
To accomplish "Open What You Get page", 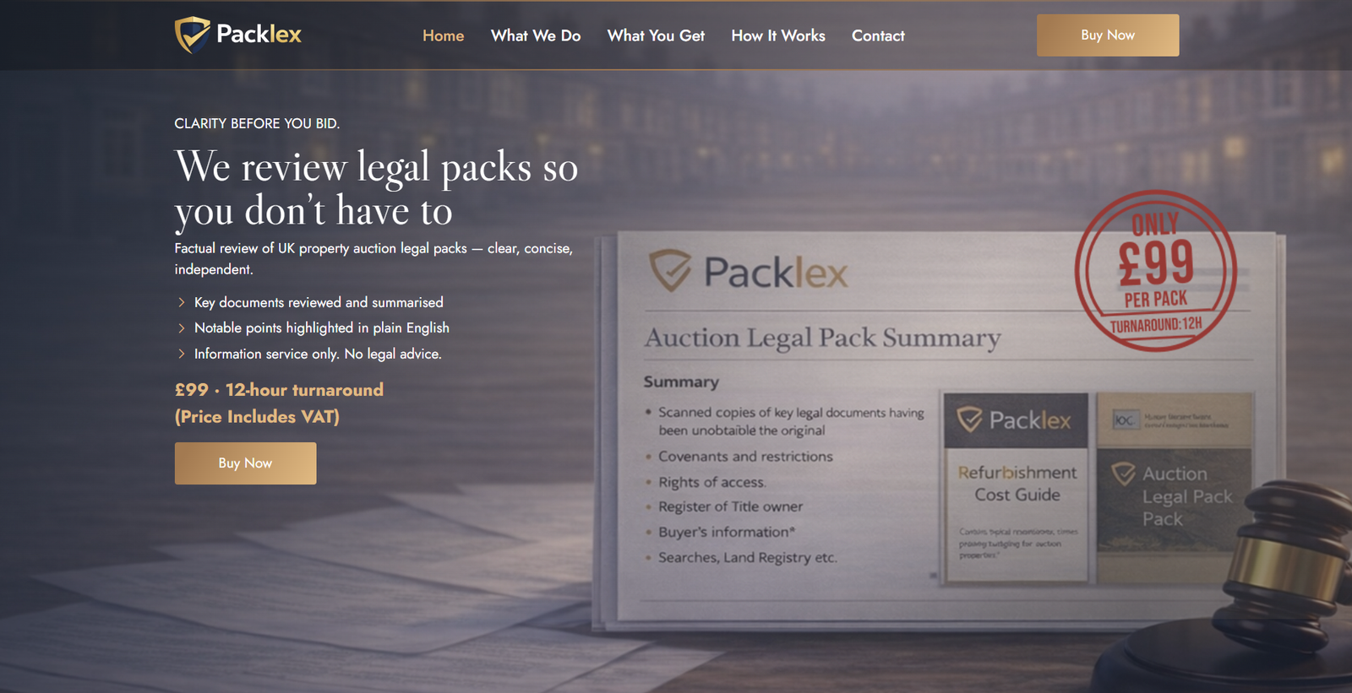I will (x=656, y=35).
